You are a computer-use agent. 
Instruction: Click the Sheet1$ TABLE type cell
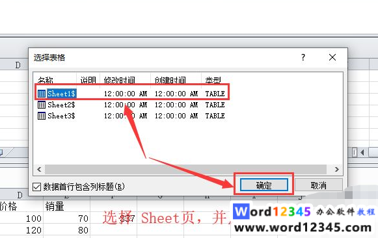coord(215,94)
